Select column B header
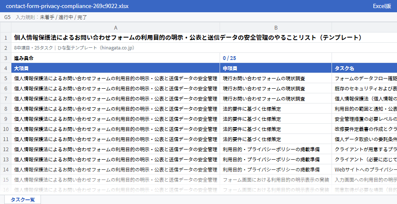 point(276,27)
